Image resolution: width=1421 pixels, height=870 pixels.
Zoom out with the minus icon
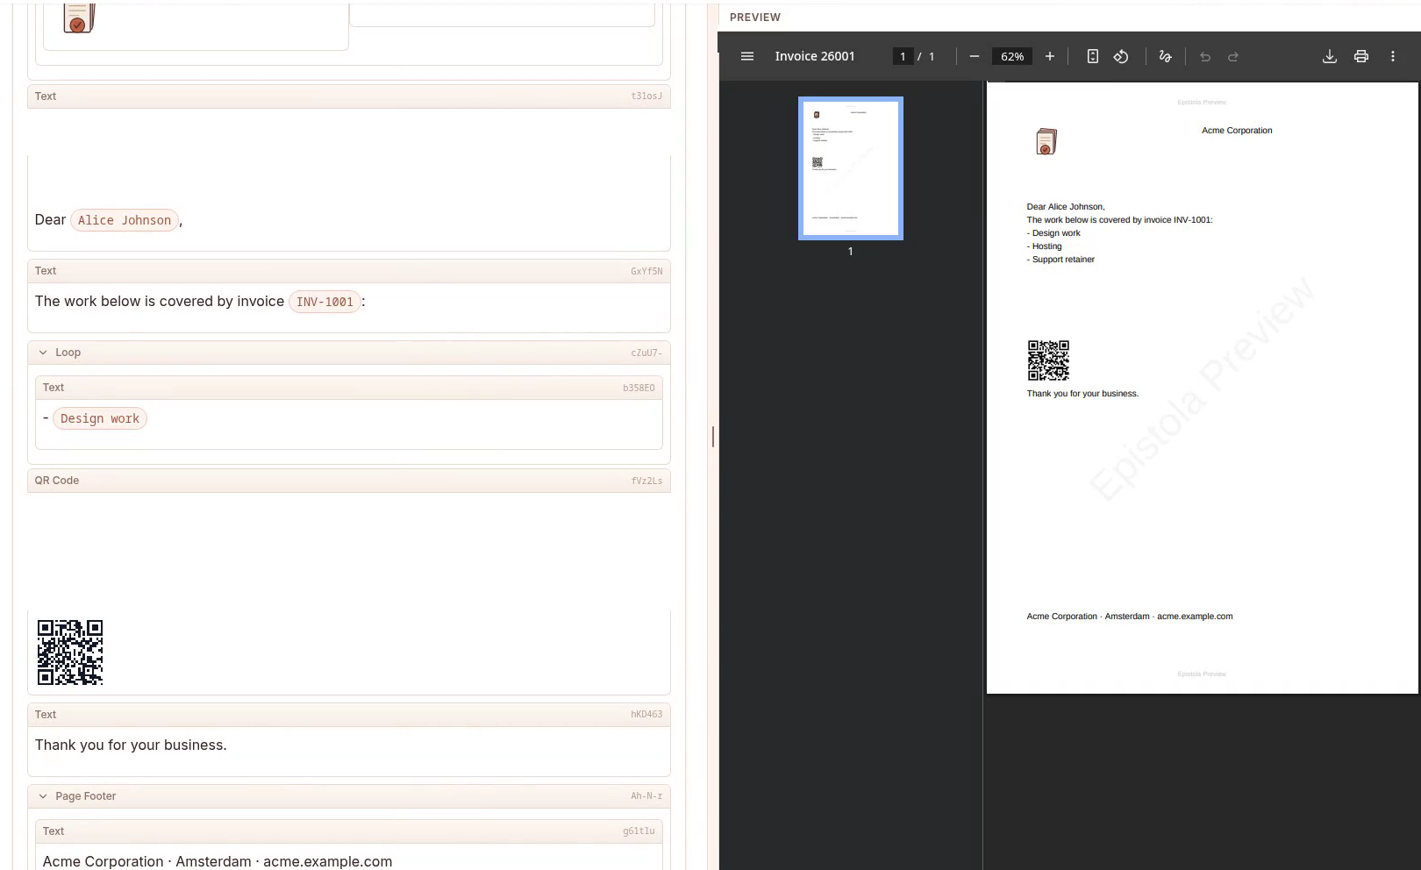point(974,56)
